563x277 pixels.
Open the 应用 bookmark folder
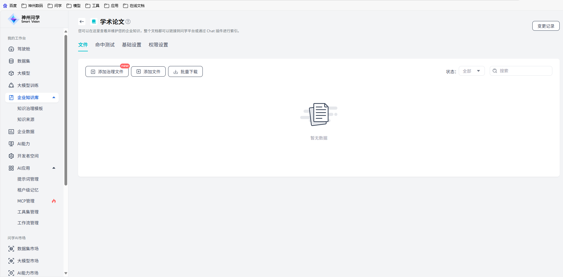pyautogui.click(x=111, y=6)
